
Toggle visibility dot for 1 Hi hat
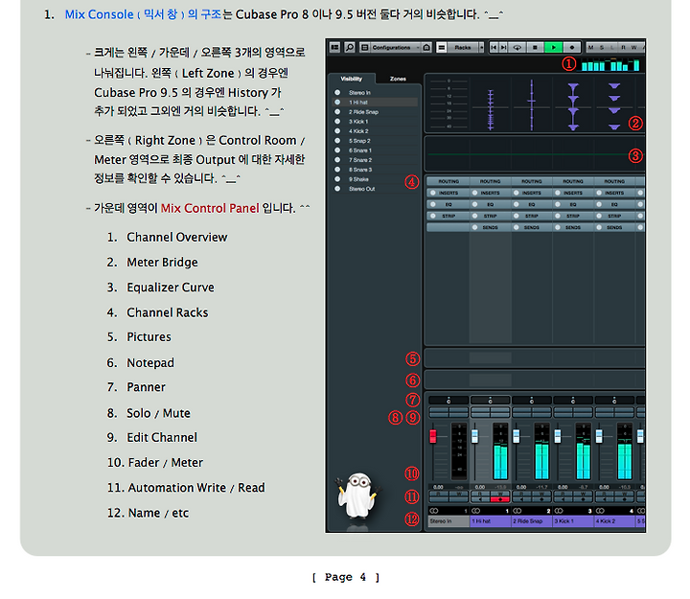click(x=337, y=103)
